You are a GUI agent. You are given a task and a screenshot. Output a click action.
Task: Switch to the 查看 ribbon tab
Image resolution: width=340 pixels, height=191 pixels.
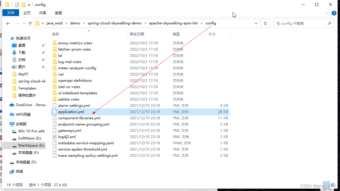58,13
